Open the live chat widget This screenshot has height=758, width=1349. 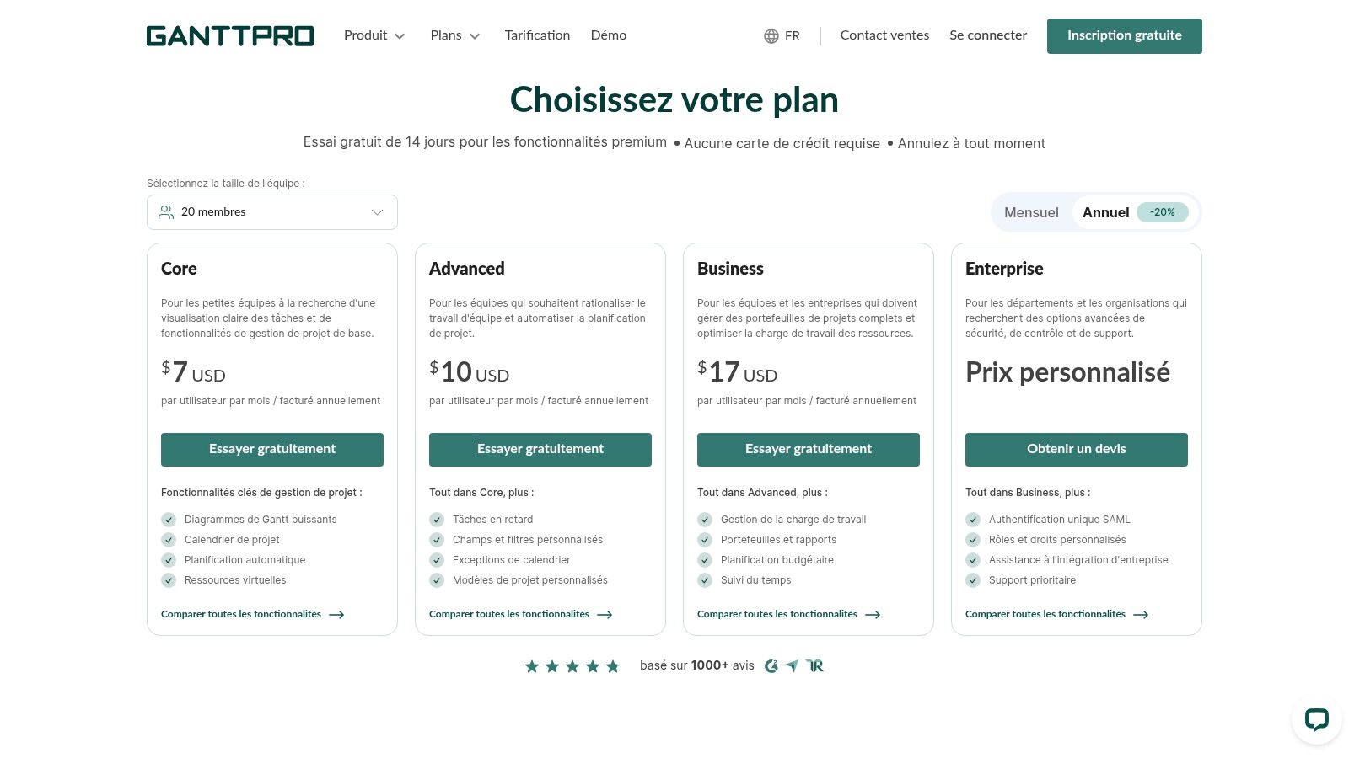pos(1316,719)
